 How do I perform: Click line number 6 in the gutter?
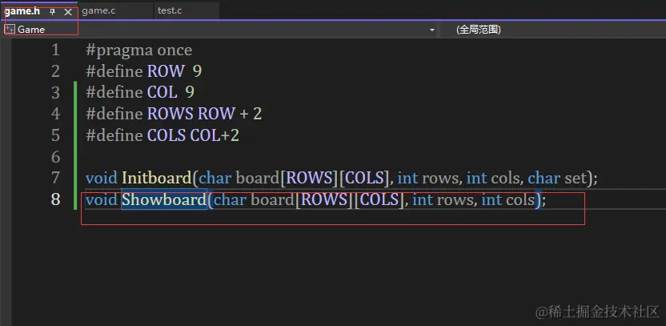[56, 157]
